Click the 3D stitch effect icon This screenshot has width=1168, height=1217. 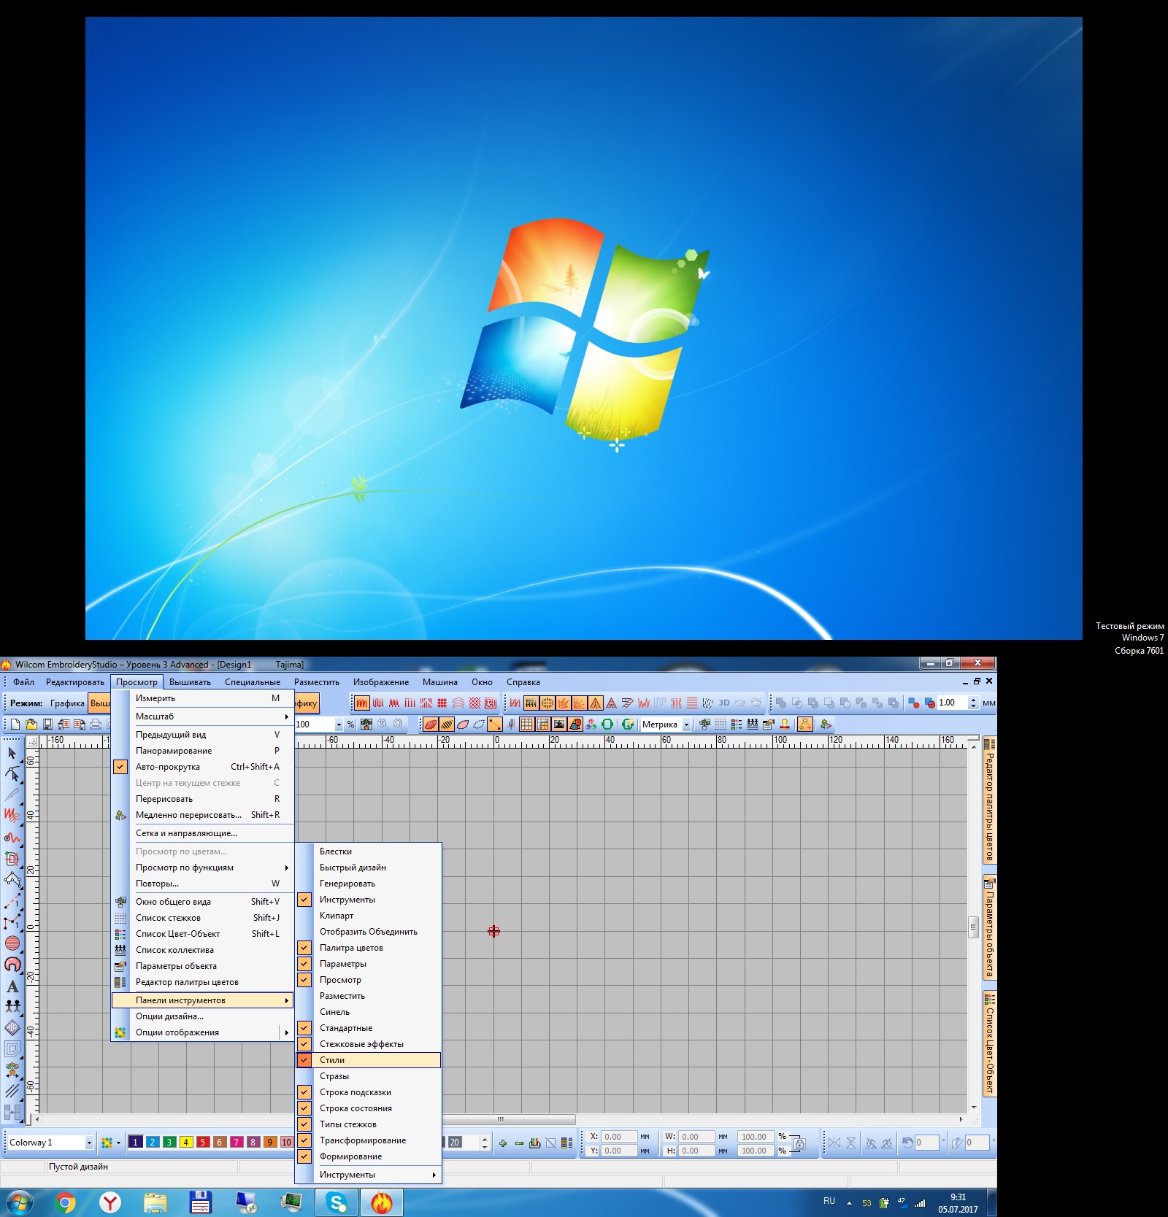point(724,703)
